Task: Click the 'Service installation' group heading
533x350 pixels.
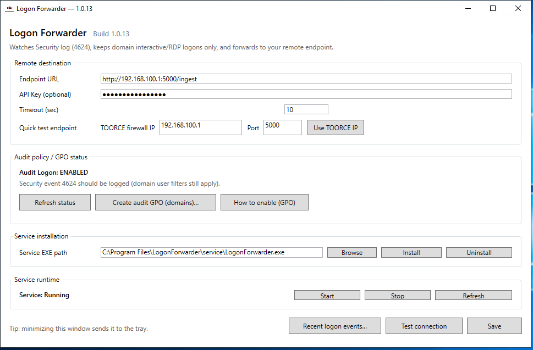Action: [x=41, y=236]
